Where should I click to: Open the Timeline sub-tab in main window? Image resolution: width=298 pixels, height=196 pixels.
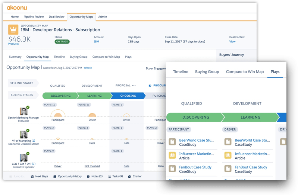coord(59,57)
